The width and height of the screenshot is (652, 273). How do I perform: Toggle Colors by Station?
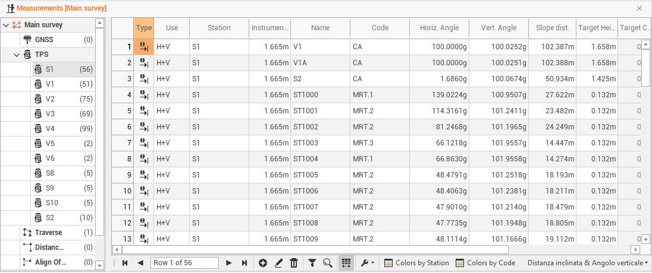416,263
